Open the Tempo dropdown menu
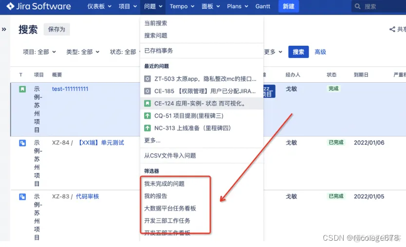The image size is (406, 247). coord(182,6)
